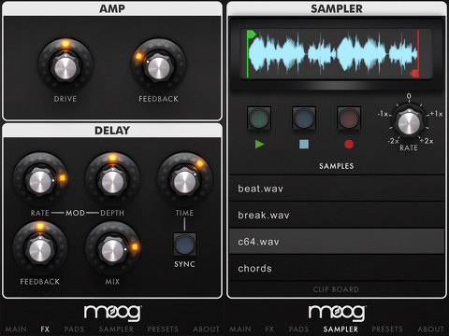The image size is (449, 336).
Task: Click the delay Time knob
Action: tap(184, 181)
